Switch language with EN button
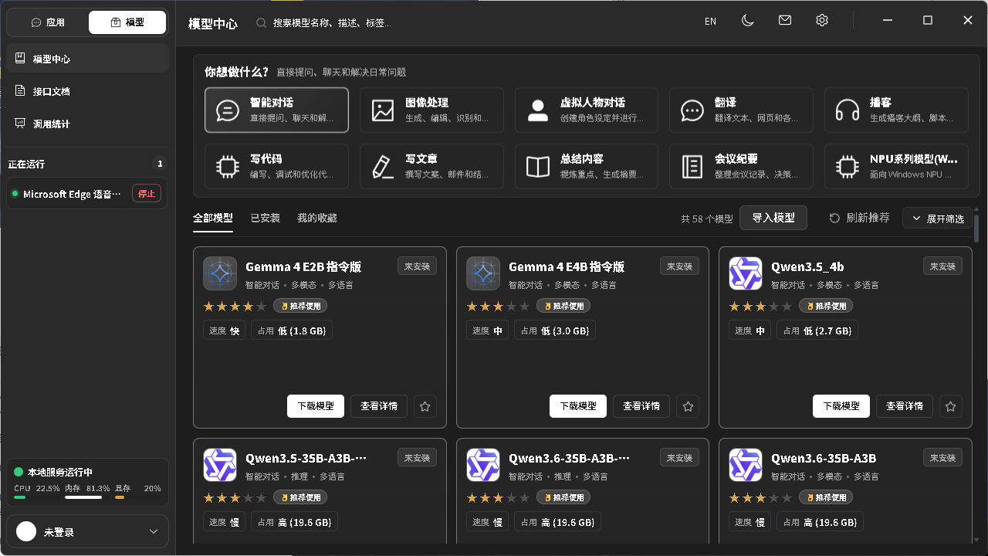 pyautogui.click(x=710, y=22)
